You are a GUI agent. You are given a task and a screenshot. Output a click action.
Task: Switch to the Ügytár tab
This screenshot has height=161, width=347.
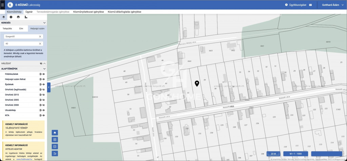point(29,12)
